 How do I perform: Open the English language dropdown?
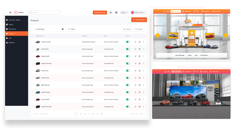point(124,13)
